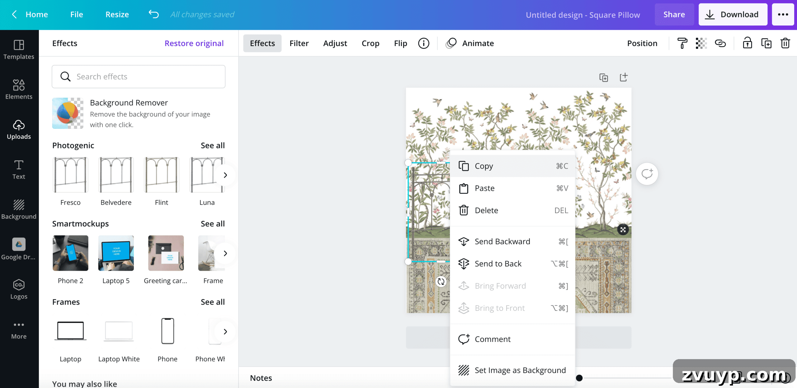The image size is (797, 388).
Task: Select the Phone 2 mockup thumbnail
Action: click(70, 253)
